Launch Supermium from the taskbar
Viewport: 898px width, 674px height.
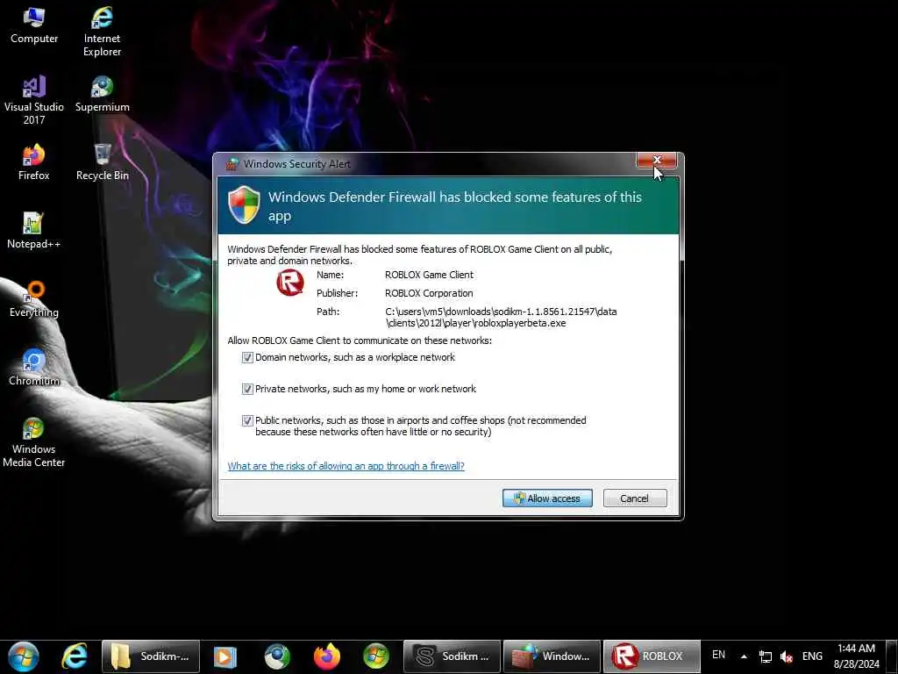point(277,656)
